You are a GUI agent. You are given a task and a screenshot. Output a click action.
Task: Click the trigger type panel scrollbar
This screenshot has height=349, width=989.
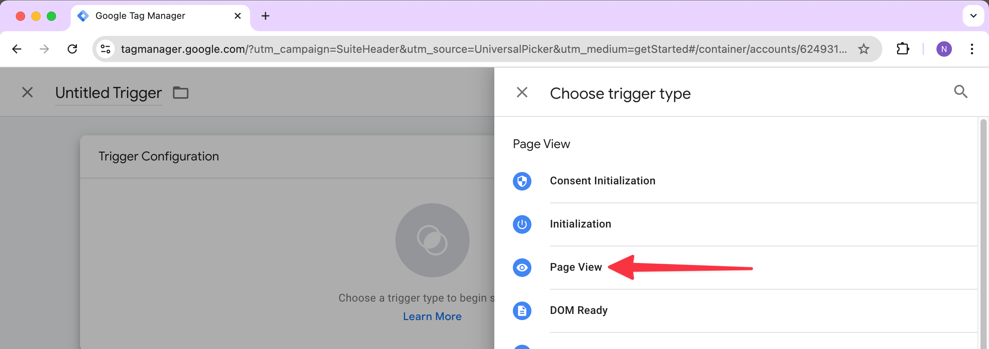[x=983, y=231]
